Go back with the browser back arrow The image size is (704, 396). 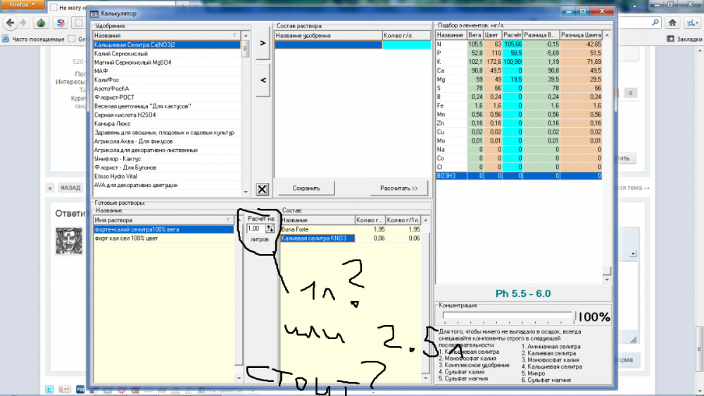pyautogui.click(x=11, y=23)
